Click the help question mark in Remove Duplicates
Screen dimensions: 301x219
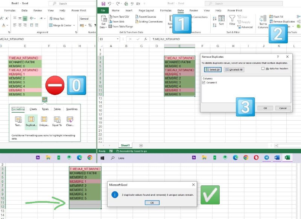coord(278,57)
